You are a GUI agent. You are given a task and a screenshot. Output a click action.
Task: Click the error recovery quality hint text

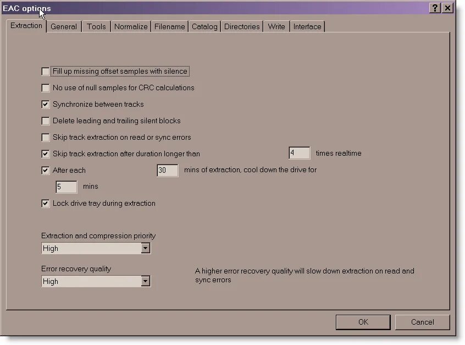(x=305, y=275)
